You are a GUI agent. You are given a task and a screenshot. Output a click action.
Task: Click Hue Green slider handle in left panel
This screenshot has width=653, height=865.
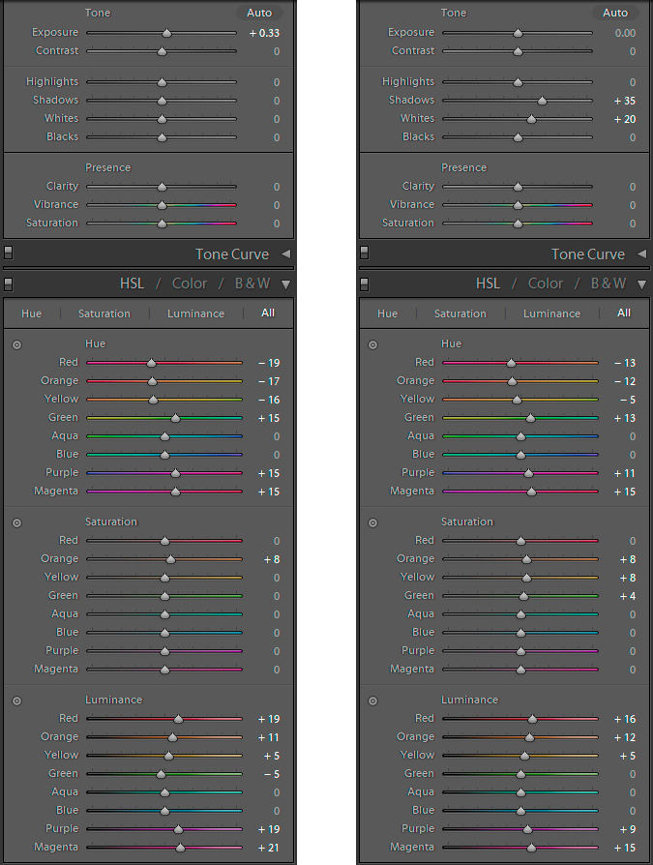pyautogui.click(x=175, y=419)
